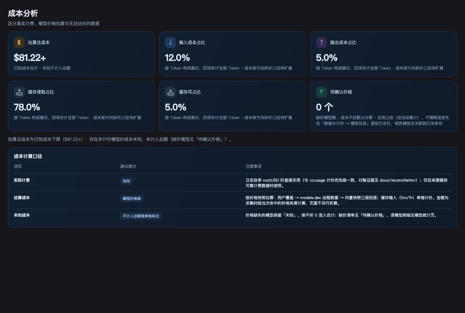Viewport: 465px width, 313px height.
Task: Click the 项目 column header
Action: coord(18,166)
